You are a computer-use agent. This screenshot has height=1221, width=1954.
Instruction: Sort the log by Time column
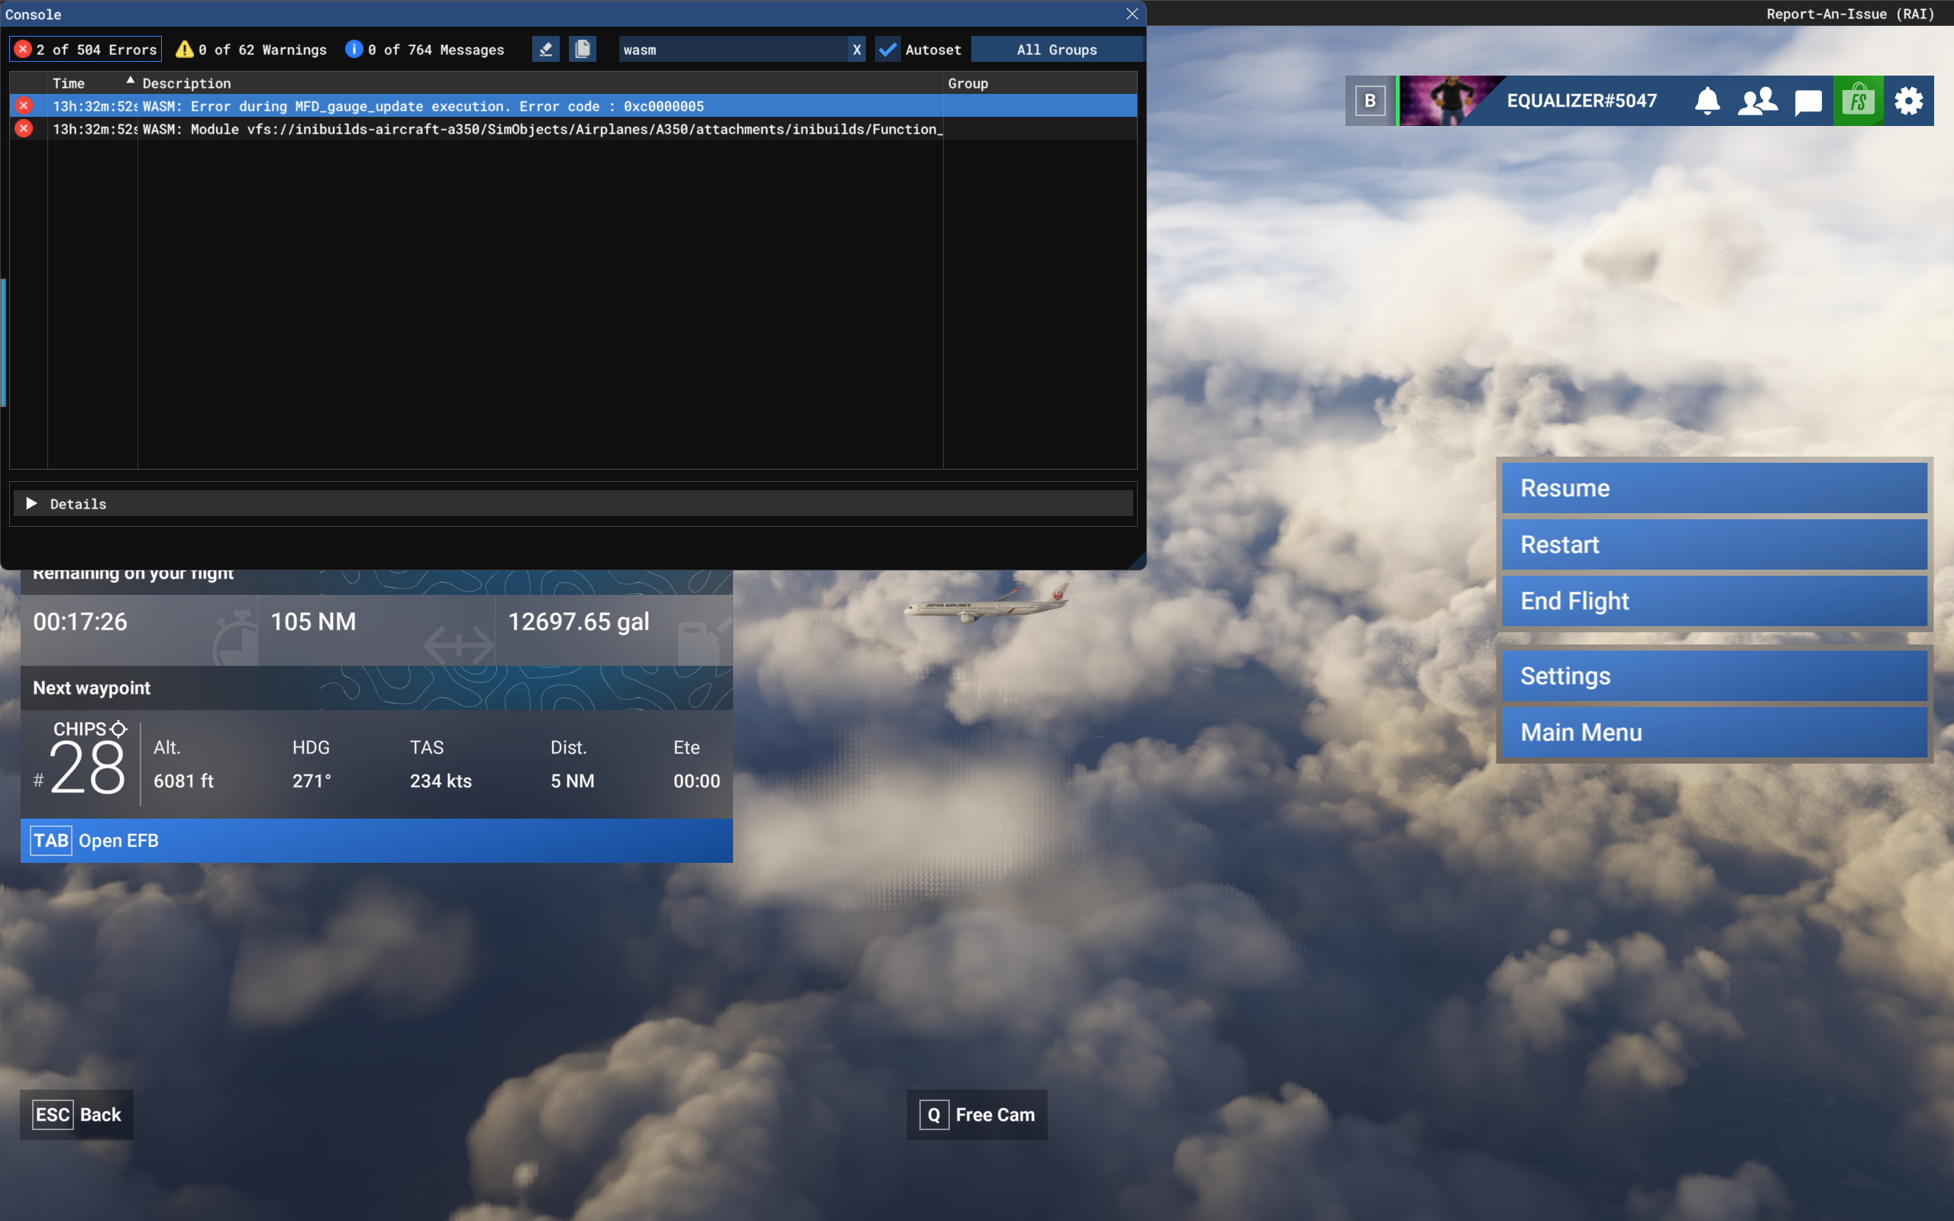pos(69,83)
